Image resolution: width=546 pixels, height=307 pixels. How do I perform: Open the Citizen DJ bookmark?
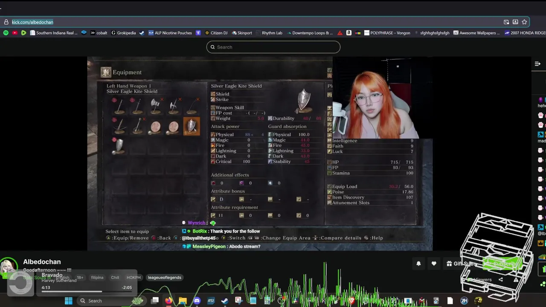(x=216, y=33)
